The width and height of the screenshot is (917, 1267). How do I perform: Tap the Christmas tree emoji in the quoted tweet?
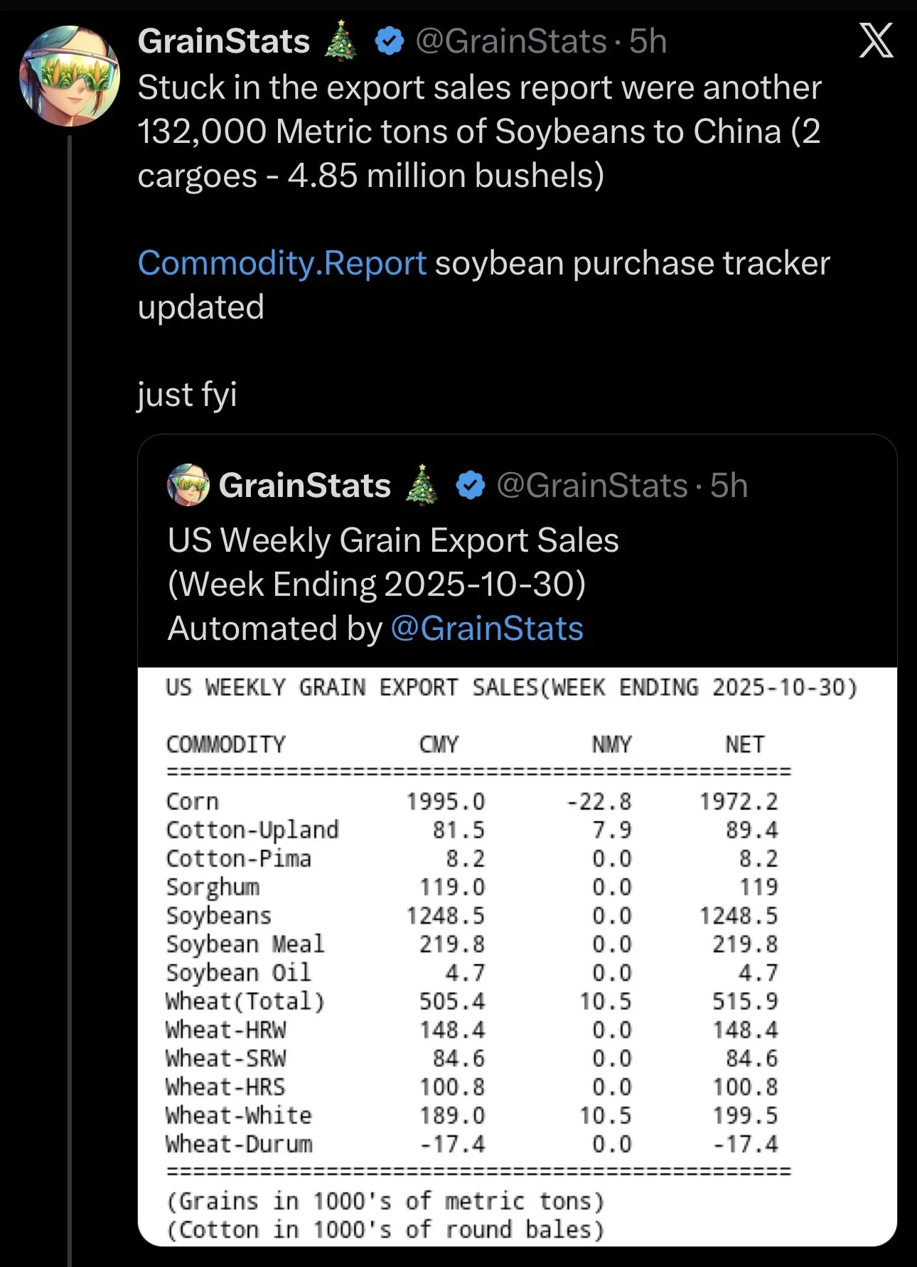422,485
